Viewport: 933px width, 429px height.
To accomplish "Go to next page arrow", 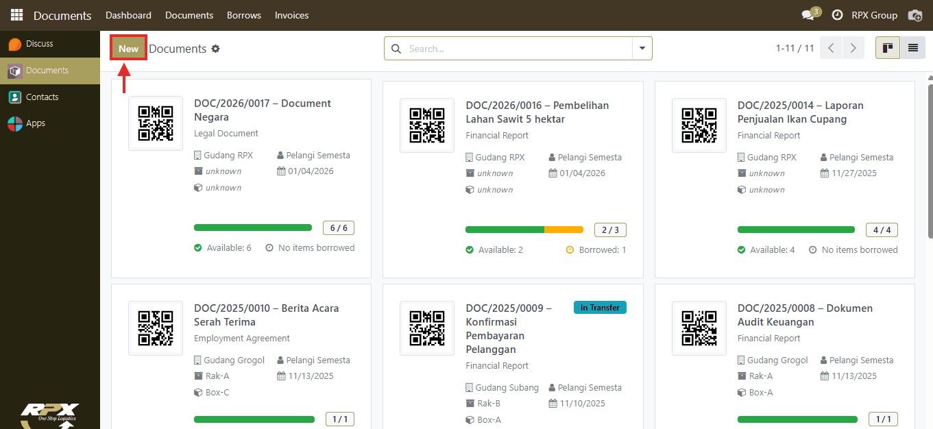I will tap(852, 48).
